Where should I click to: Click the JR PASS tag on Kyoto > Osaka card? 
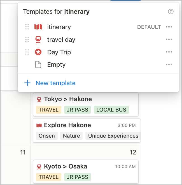pos(78,177)
